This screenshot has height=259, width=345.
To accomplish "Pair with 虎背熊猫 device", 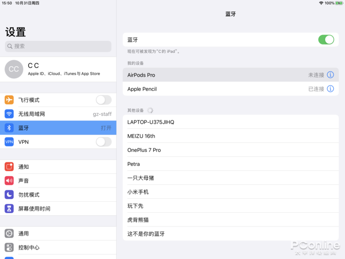I will tap(231, 220).
